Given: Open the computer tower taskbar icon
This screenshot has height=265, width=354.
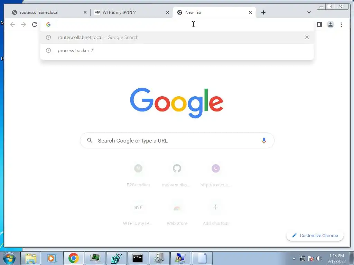Looking at the screenshot, I should click(159, 258).
